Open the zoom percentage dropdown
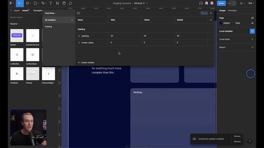The height and width of the screenshot is (148, 264). click(251, 3)
